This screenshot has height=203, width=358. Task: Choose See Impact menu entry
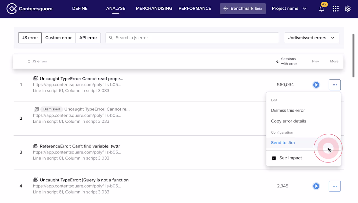pos(303,158)
